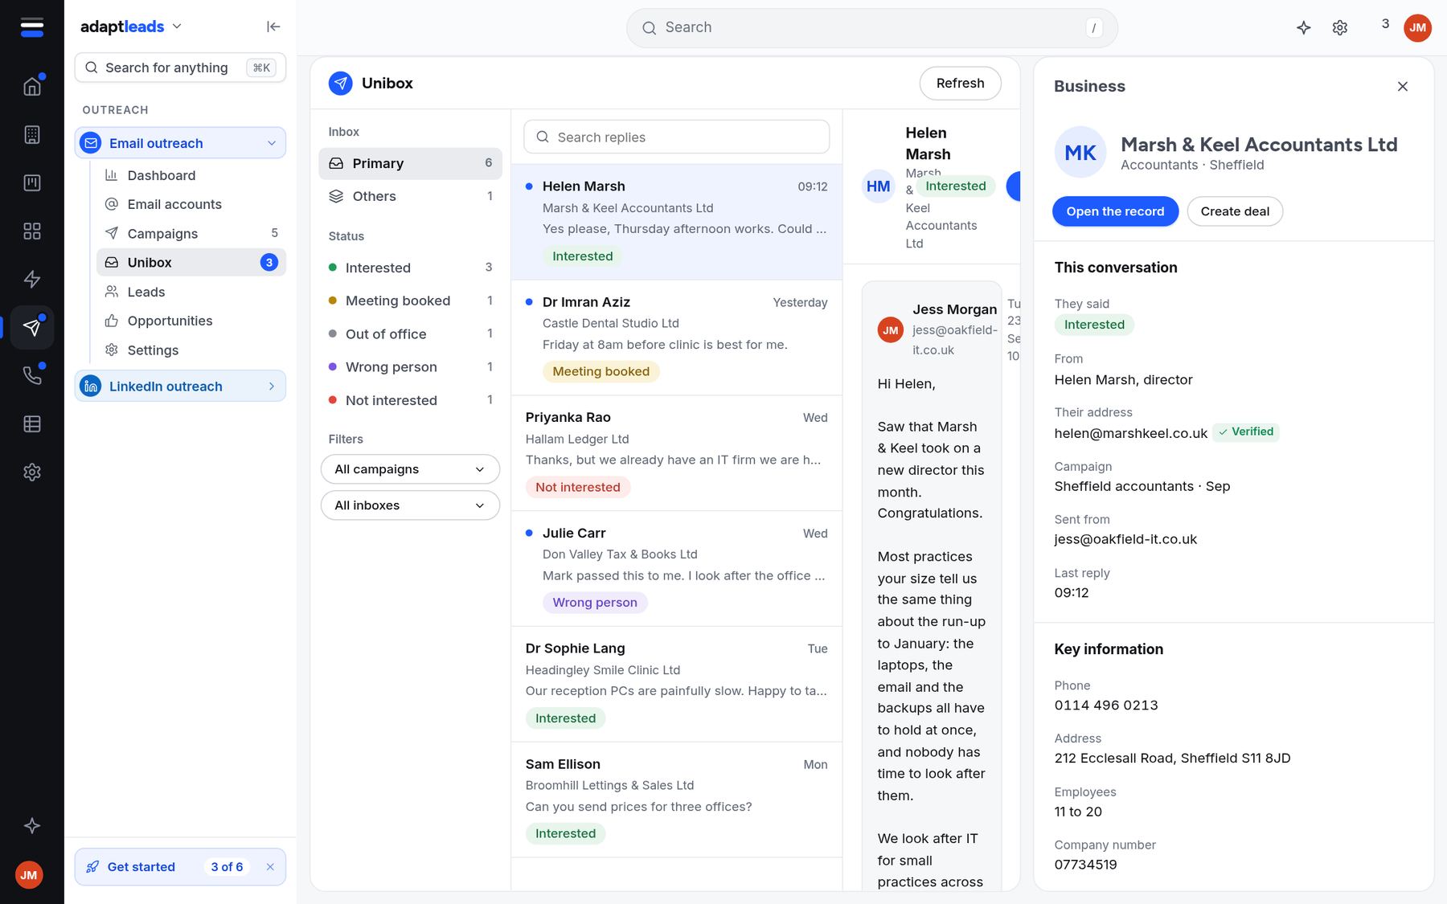Click the Refresh button
Screen dimensions: 1447x904
point(960,84)
